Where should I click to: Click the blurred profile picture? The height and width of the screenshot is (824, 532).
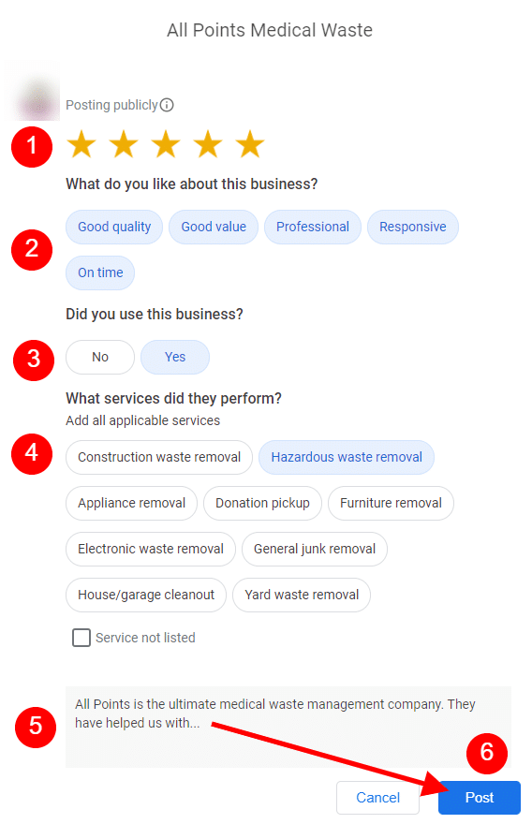coord(33,92)
